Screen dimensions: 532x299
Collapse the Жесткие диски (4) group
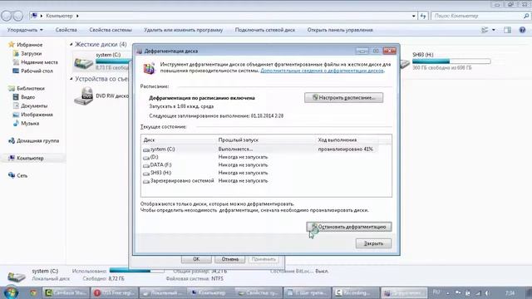click(71, 44)
